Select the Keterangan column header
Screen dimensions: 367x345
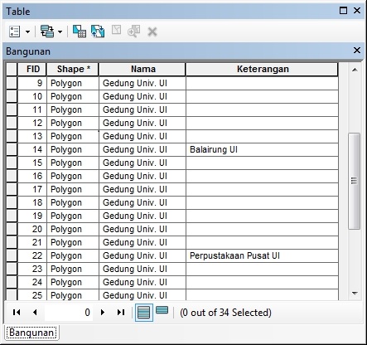tap(262, 69)
